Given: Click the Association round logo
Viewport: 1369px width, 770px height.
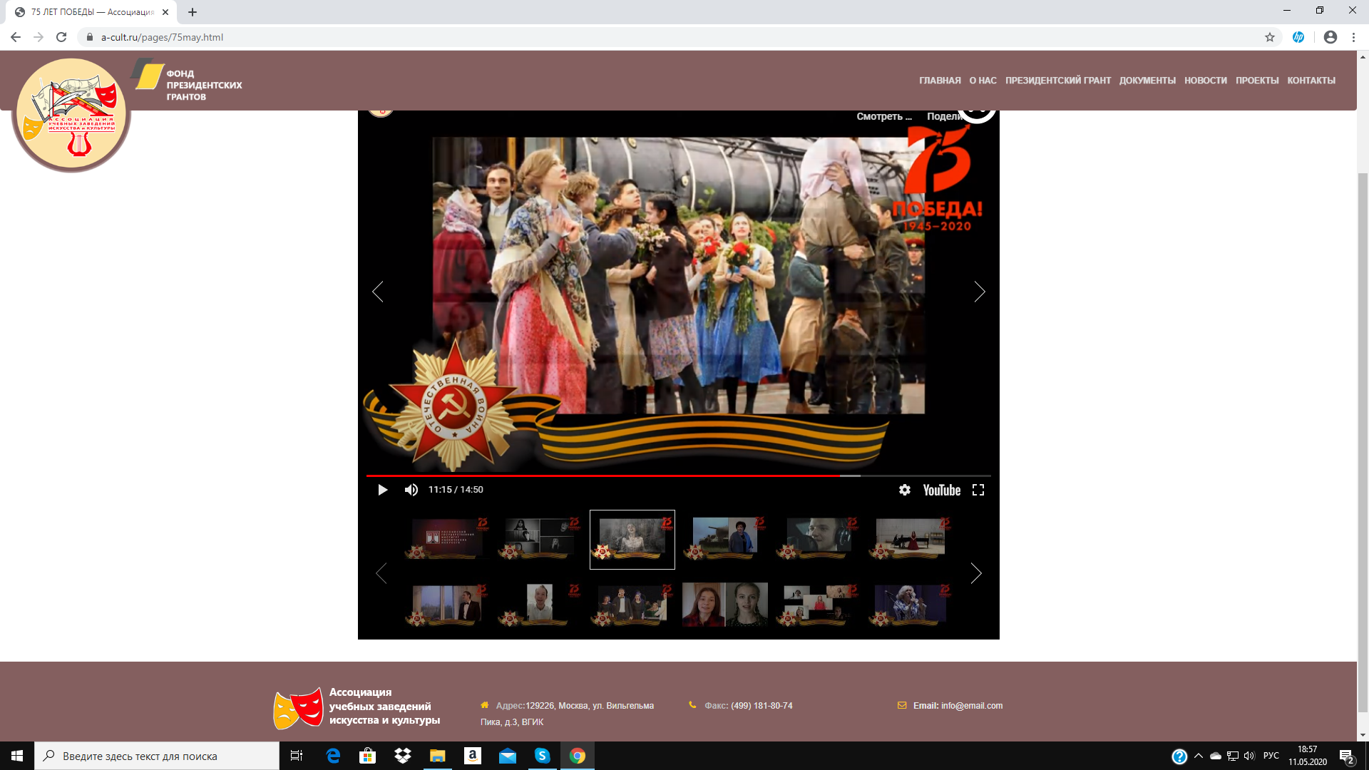Looking at the screenshot, I should coord(71,114).
